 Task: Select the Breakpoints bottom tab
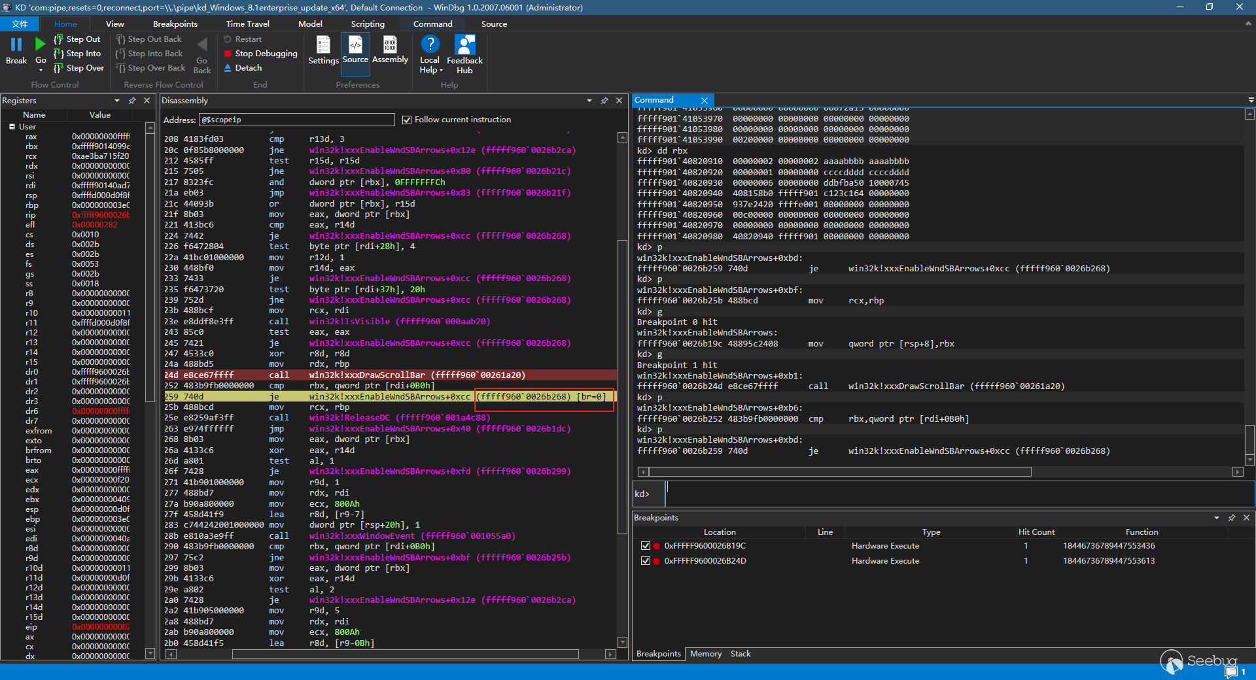[659, 654]
